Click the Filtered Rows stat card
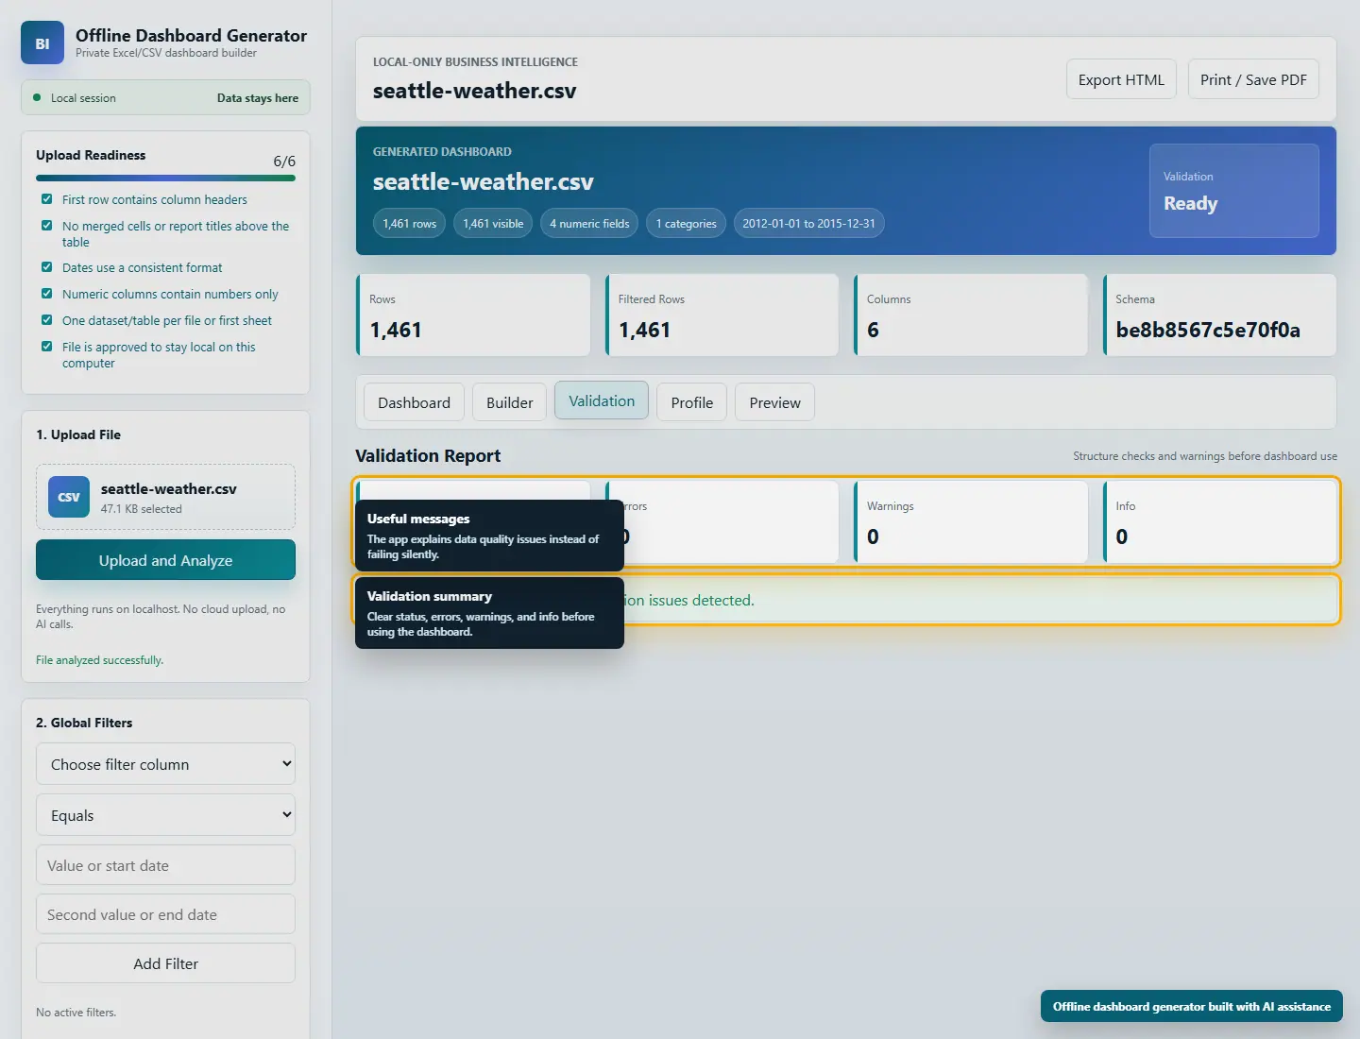The height and width of the screenshot is (1039, 1360). tap(722, 315)
